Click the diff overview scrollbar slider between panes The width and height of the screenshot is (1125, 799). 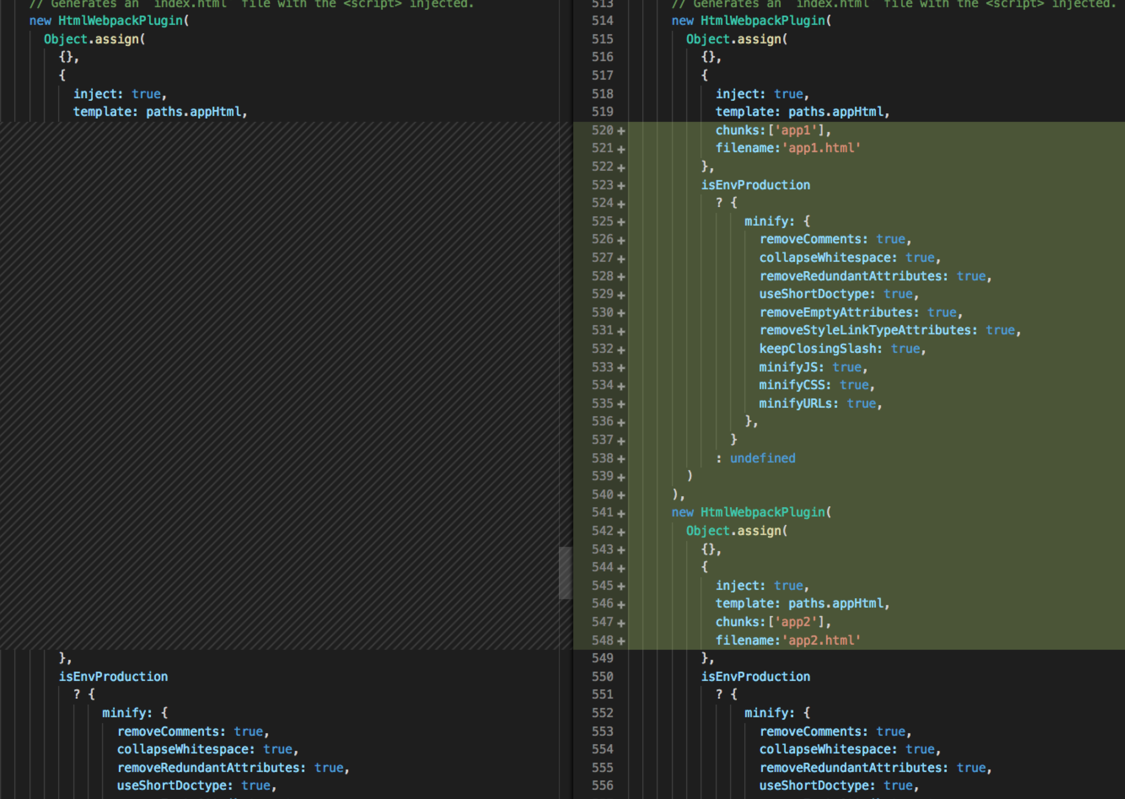[x=565, y=573]
